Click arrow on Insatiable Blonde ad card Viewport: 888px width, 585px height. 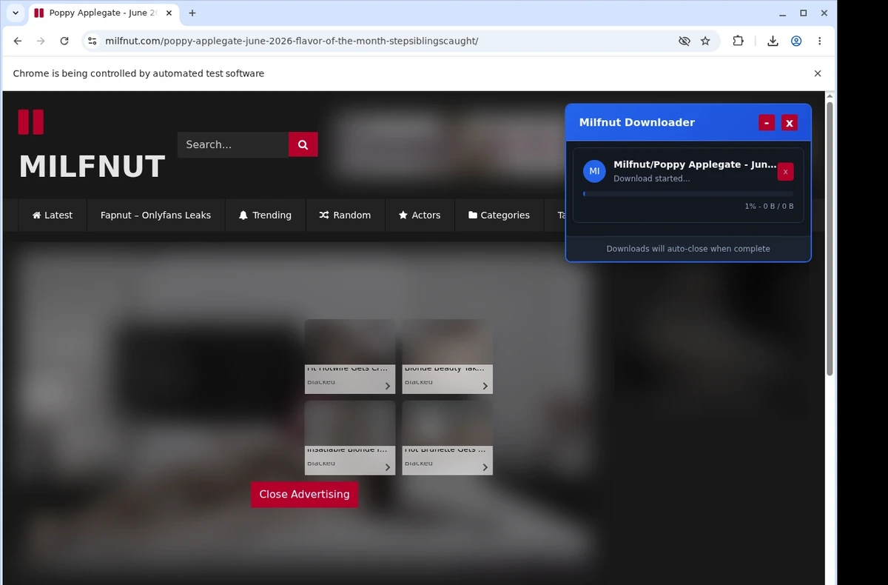point(387,467)
